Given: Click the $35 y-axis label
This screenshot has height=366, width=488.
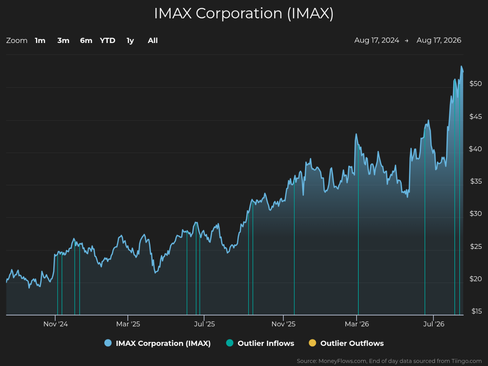Looking at the screenshot, I should [x=476, y=181].
